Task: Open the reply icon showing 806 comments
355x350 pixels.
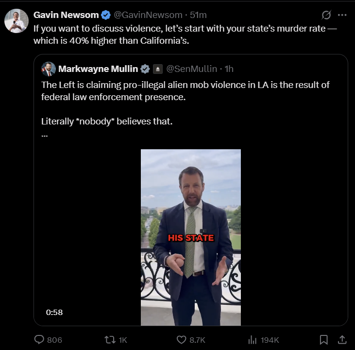Action: coord(39,340)
